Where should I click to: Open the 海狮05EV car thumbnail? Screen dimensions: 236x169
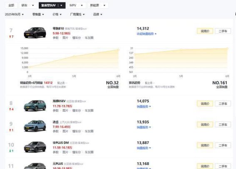click(x=35, y=105)
